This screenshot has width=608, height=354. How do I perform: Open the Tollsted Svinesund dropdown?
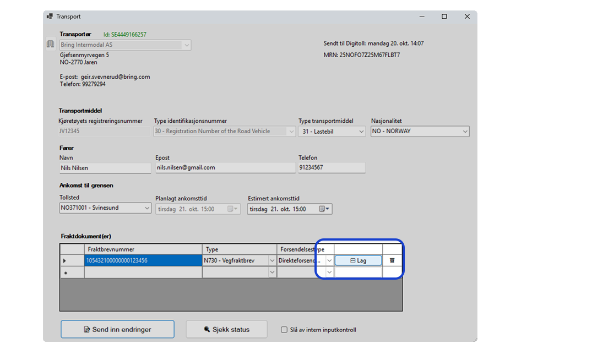pos(147,208)
